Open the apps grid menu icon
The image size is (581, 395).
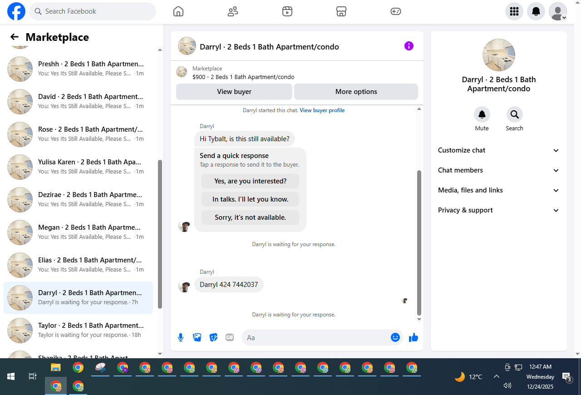coord(514,11)
